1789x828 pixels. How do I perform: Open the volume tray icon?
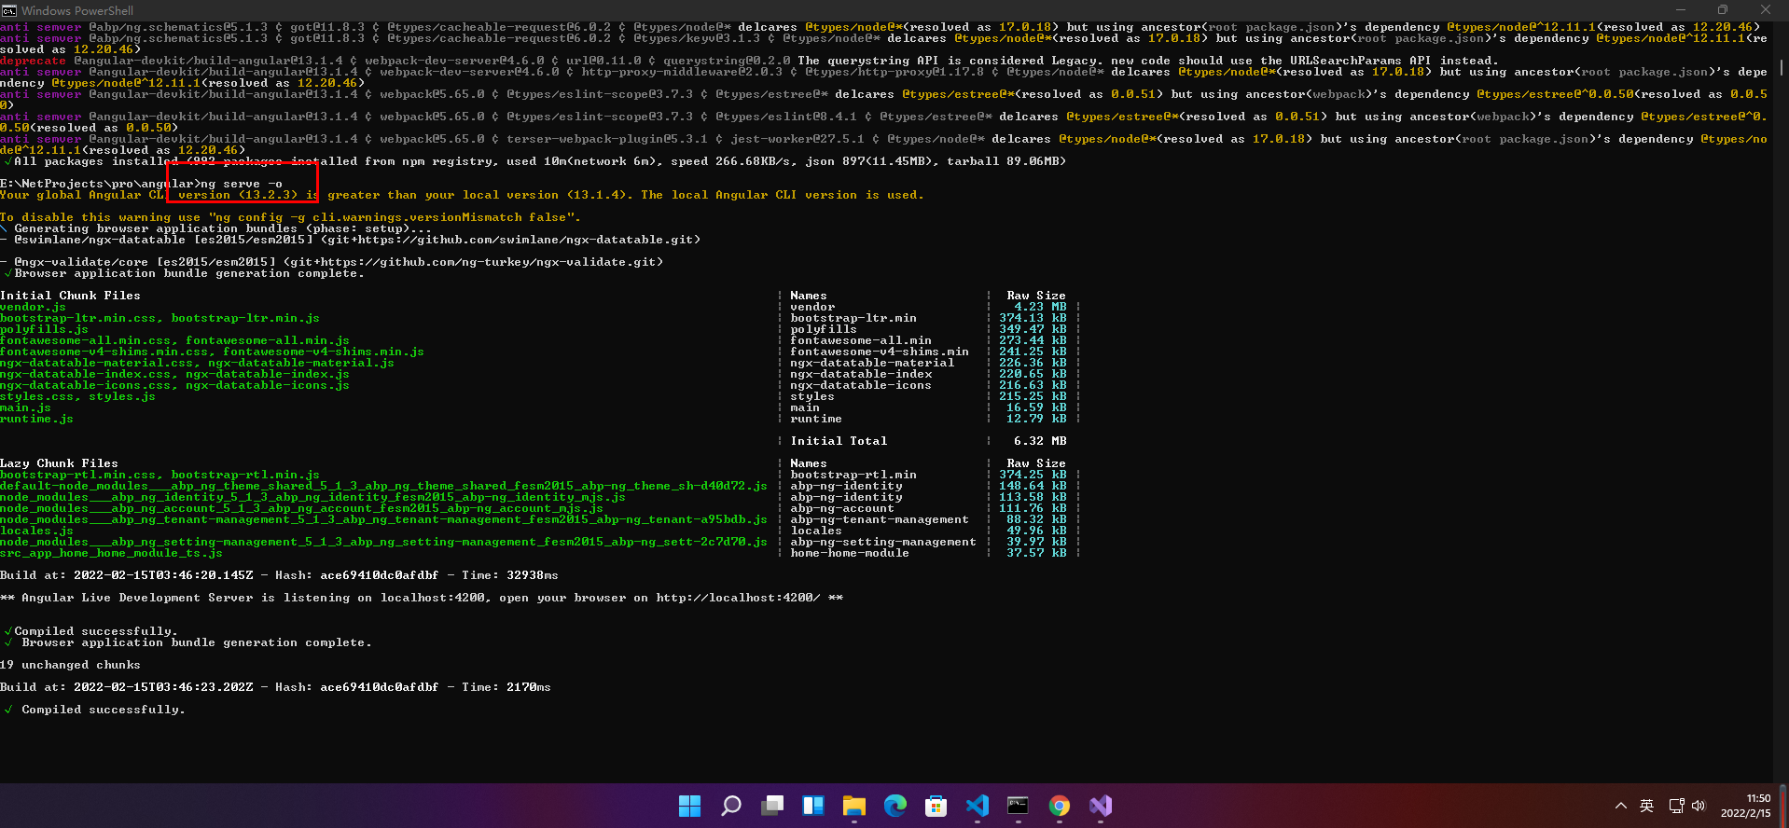point(1699,806)
